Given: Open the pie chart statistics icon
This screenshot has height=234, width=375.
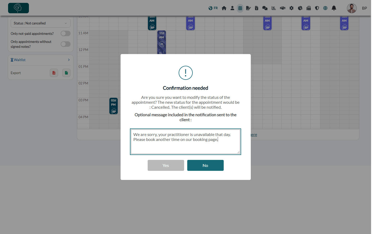Looking at the screenshot, I should 300,8.
